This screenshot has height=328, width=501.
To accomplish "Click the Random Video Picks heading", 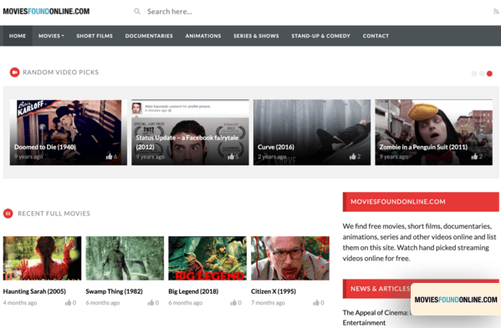I will tap(61, 73).
